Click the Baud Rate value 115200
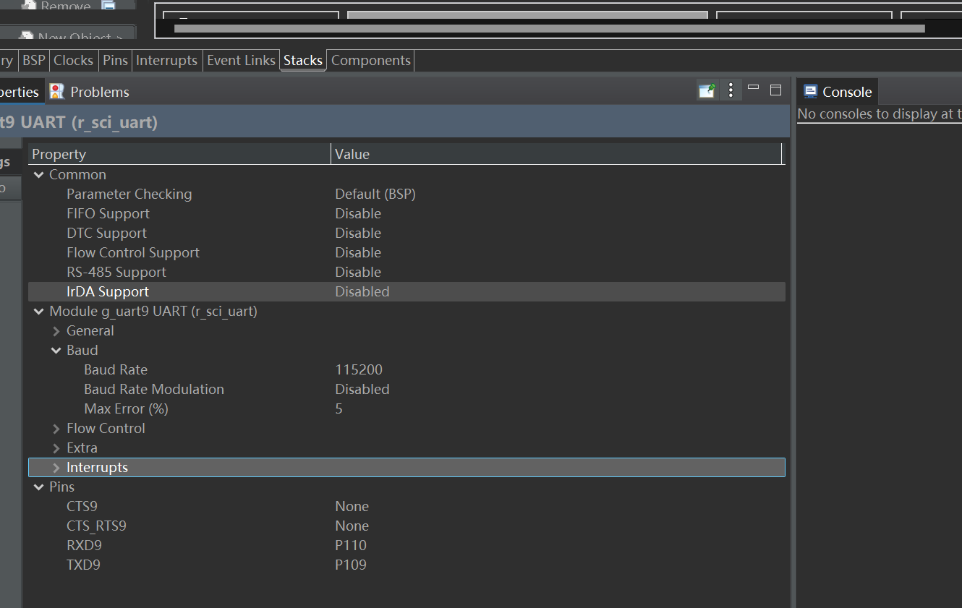The image size is (962, 608). pos(359,370)
